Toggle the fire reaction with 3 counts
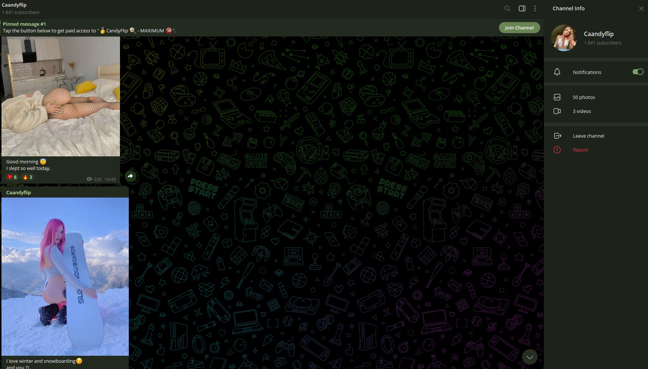The height and width of the screenshot is (369, 648). pyautogui.click(x=28, y=177)
